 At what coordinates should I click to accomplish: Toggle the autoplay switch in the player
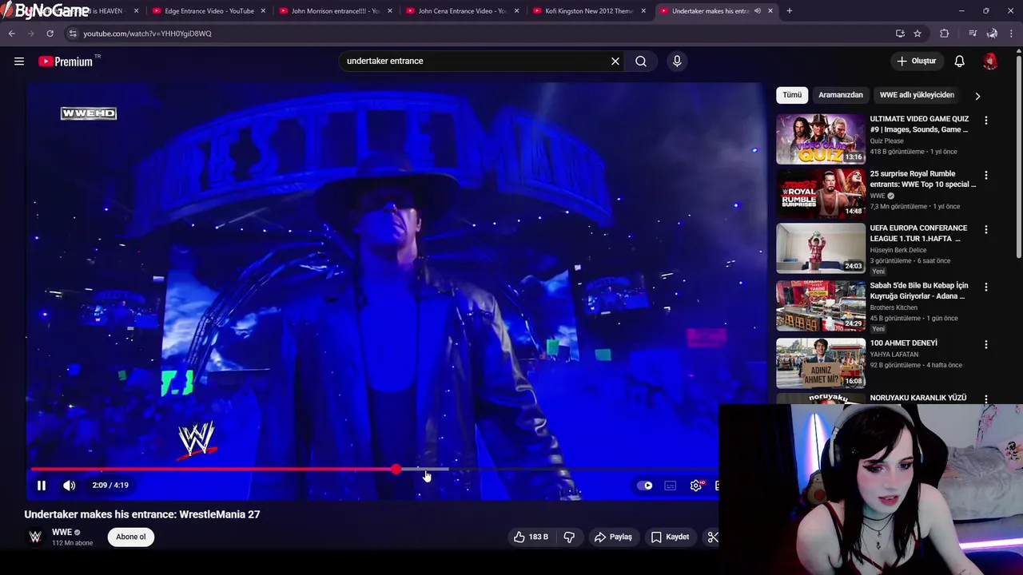(x=645, y=485)
